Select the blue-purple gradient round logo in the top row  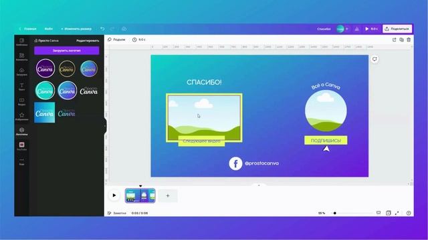[x=89, y=69]
